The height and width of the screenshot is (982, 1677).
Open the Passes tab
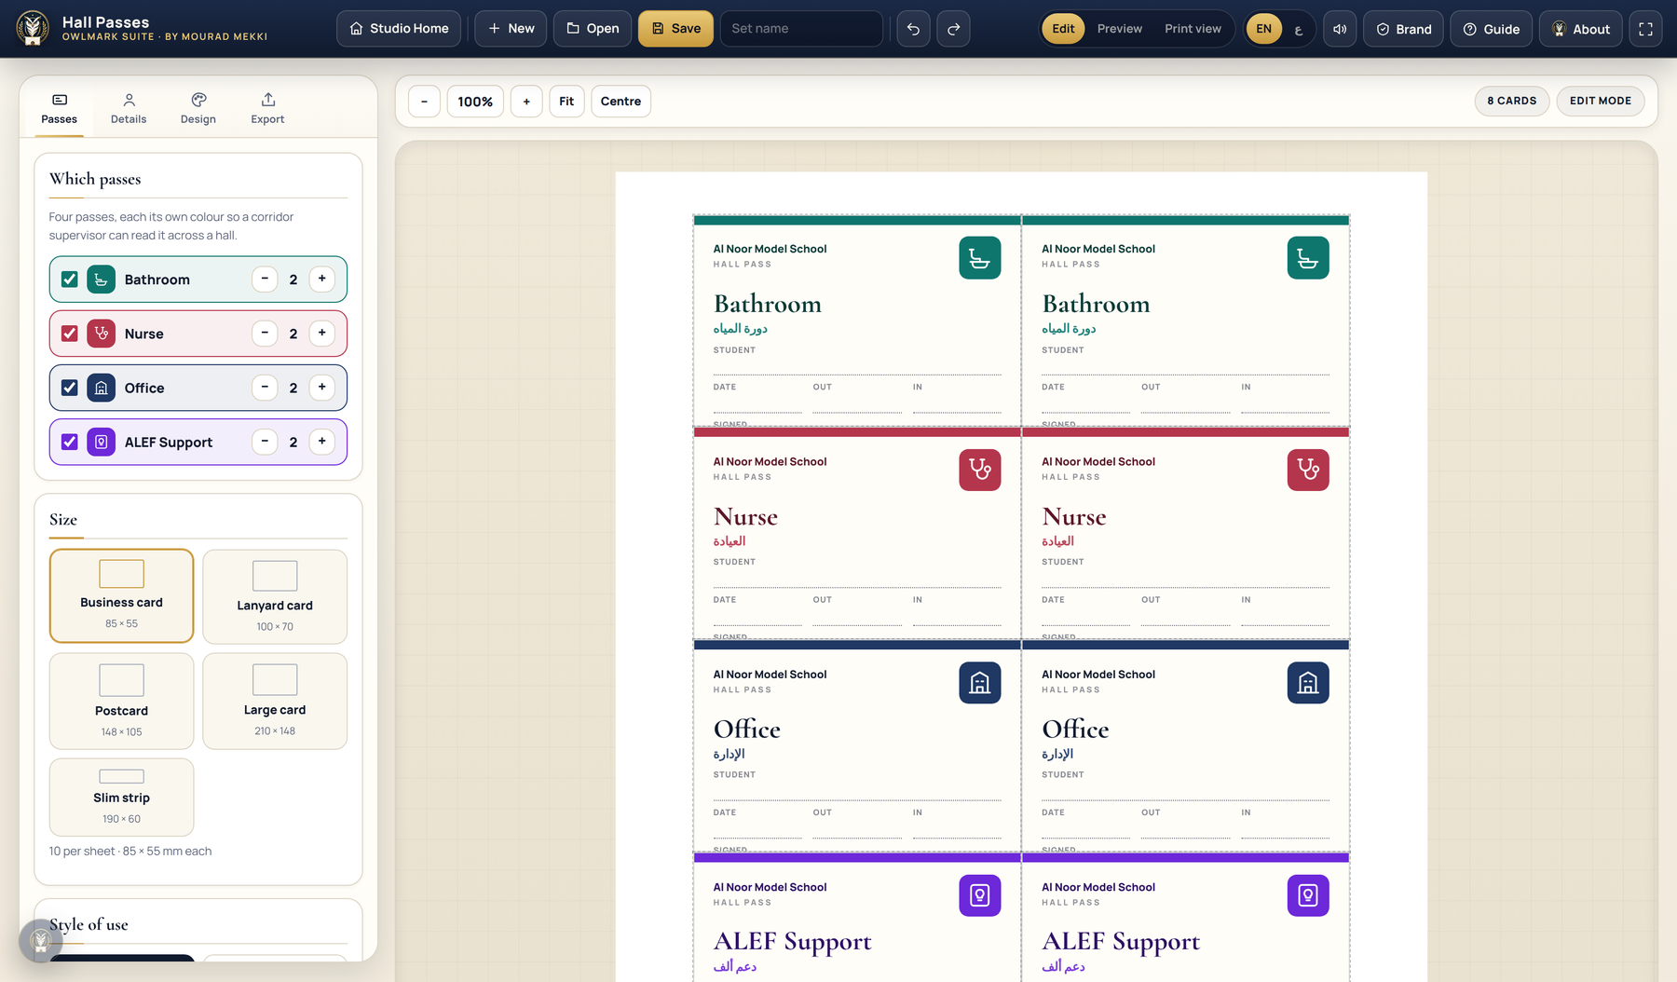click(x=60, y=109)
